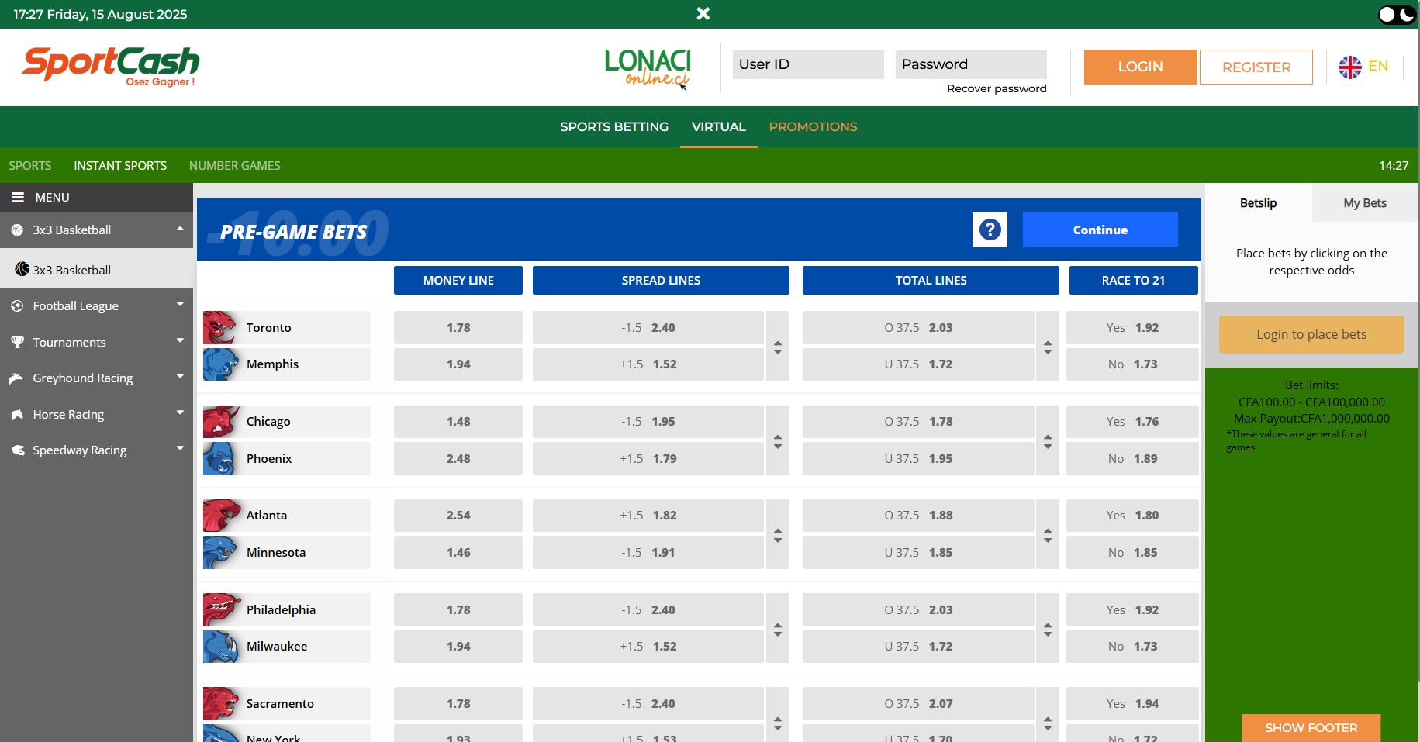Click the Toronto team logo
The image size is (1420, 742).
click(219, 327)
